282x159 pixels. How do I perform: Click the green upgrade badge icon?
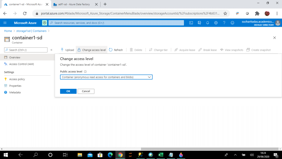44,23
